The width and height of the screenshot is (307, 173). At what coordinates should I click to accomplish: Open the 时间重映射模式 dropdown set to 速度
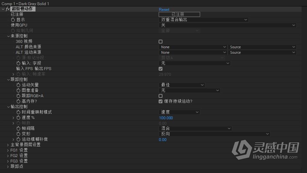click(x=179, y=112)
